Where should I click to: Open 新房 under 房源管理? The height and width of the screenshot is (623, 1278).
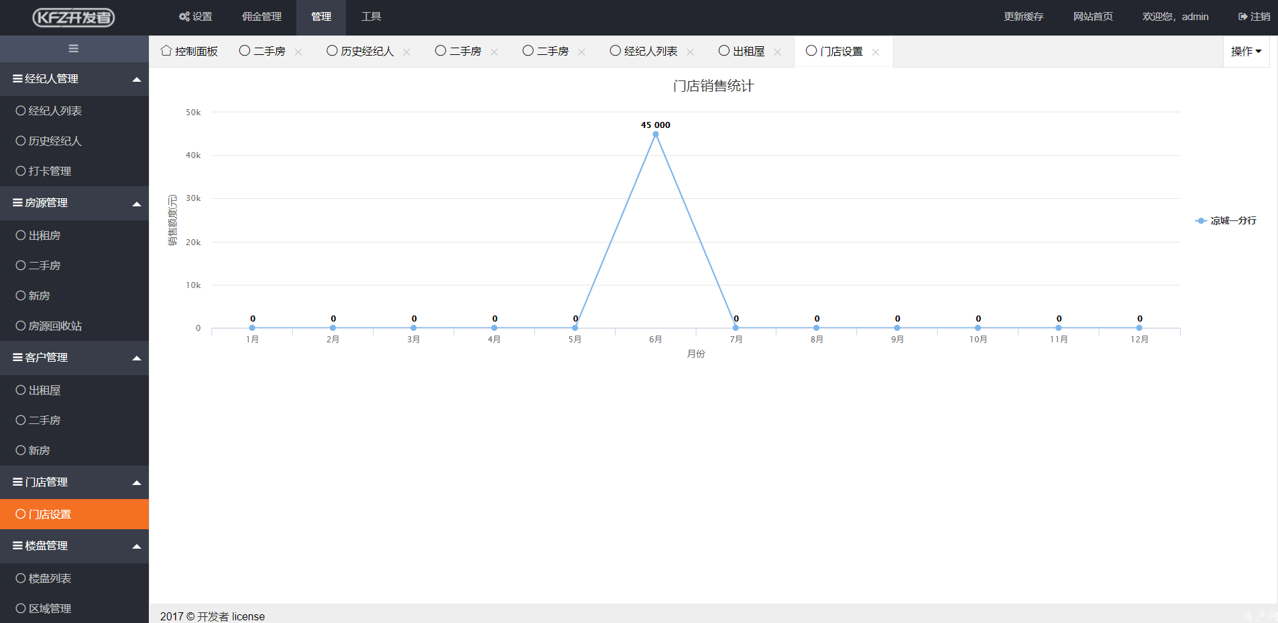pos(74,296)
